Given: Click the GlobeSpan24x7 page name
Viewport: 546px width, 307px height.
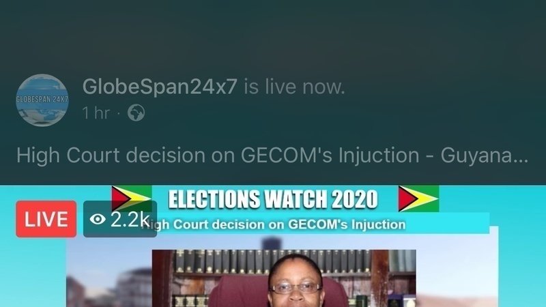Looking at the screenshot, I should [160, 87].
